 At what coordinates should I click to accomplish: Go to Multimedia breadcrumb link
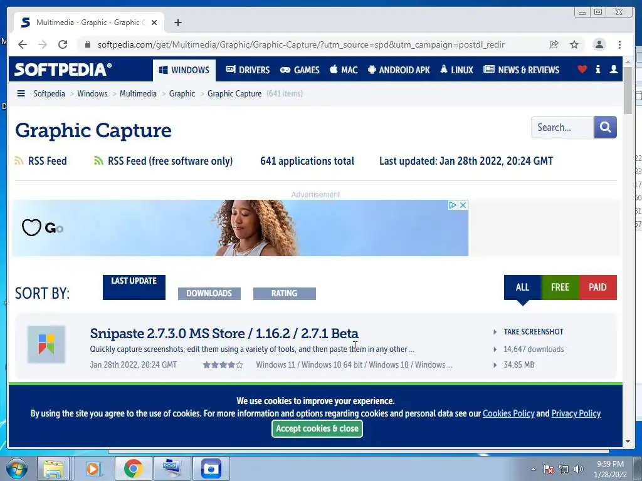138,94
